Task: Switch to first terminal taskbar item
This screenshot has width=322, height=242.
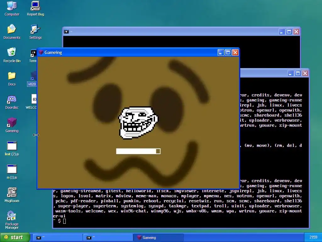Action: tap(58, 238)
